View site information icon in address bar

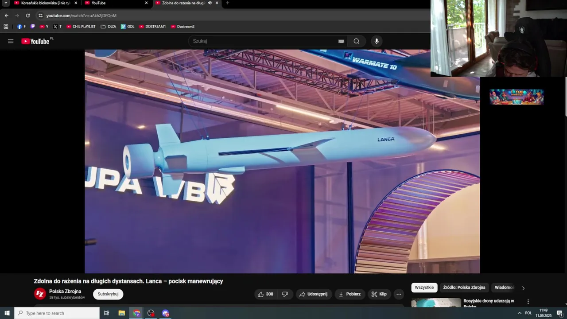pos(40,16)
